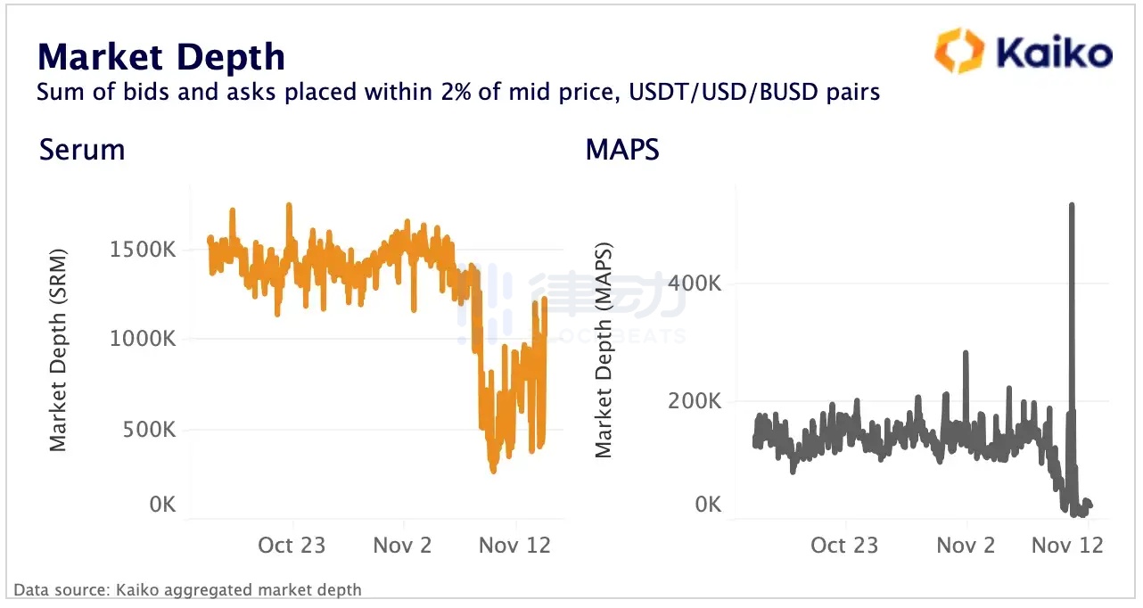
Task: Click the Market Depth (SRM) axis title
Action: click(58, 349)
